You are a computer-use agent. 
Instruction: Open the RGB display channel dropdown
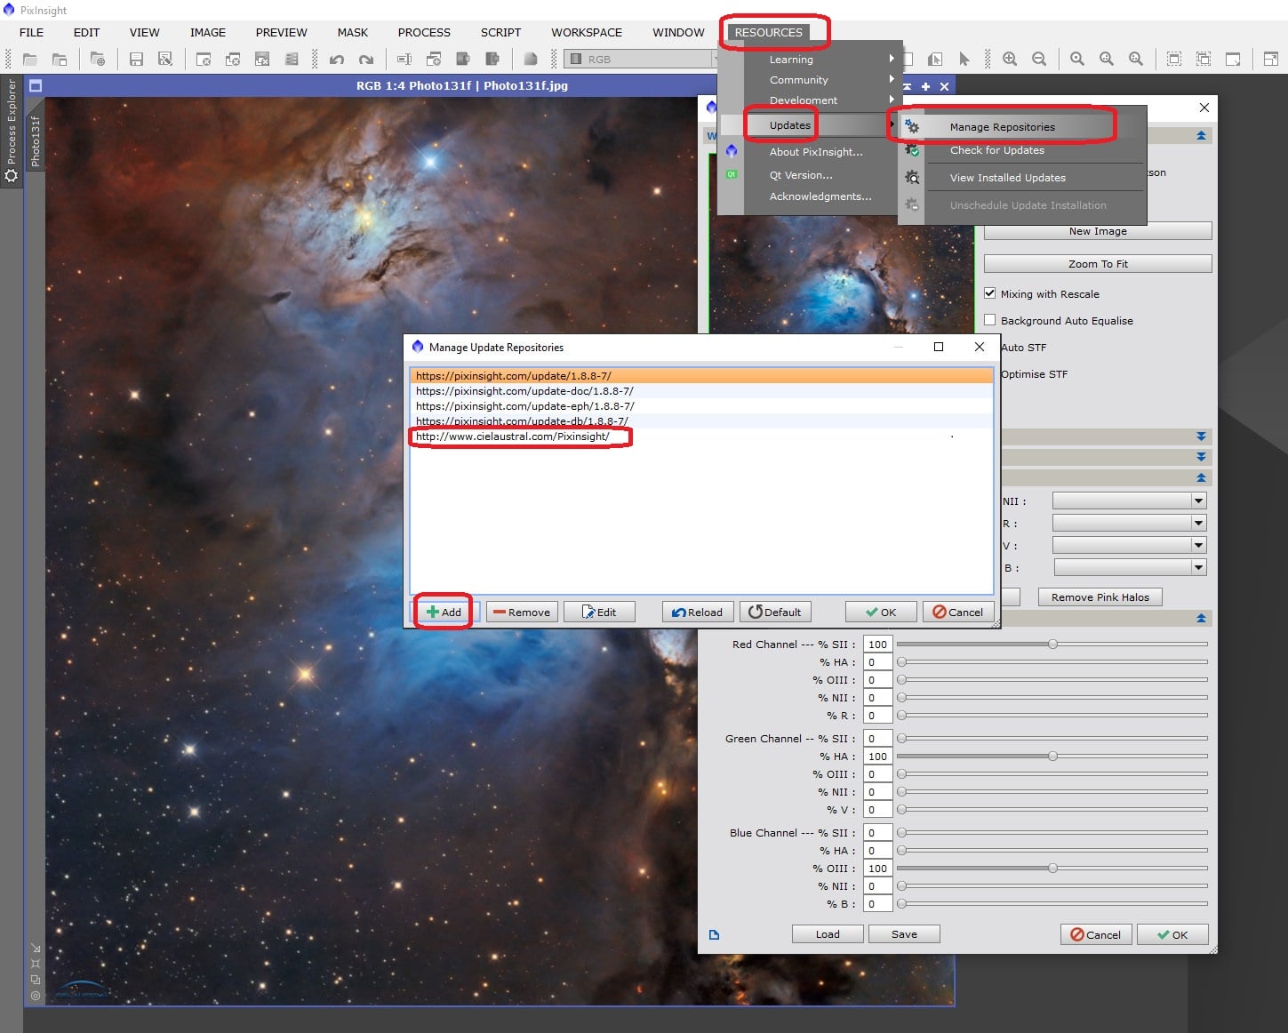click(640, 60)
